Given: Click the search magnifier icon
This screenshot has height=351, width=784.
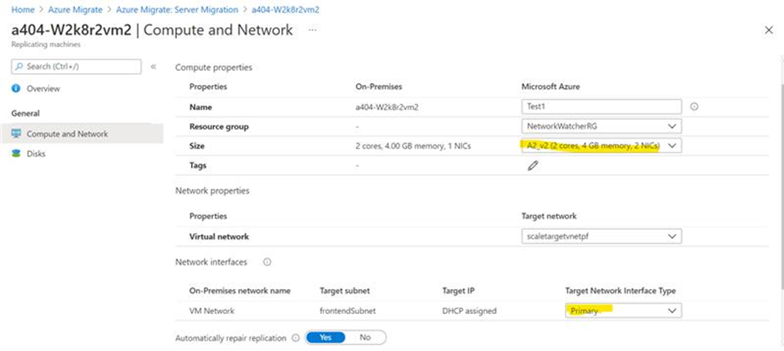Looking at the screenshot, I should coord(19,67).
